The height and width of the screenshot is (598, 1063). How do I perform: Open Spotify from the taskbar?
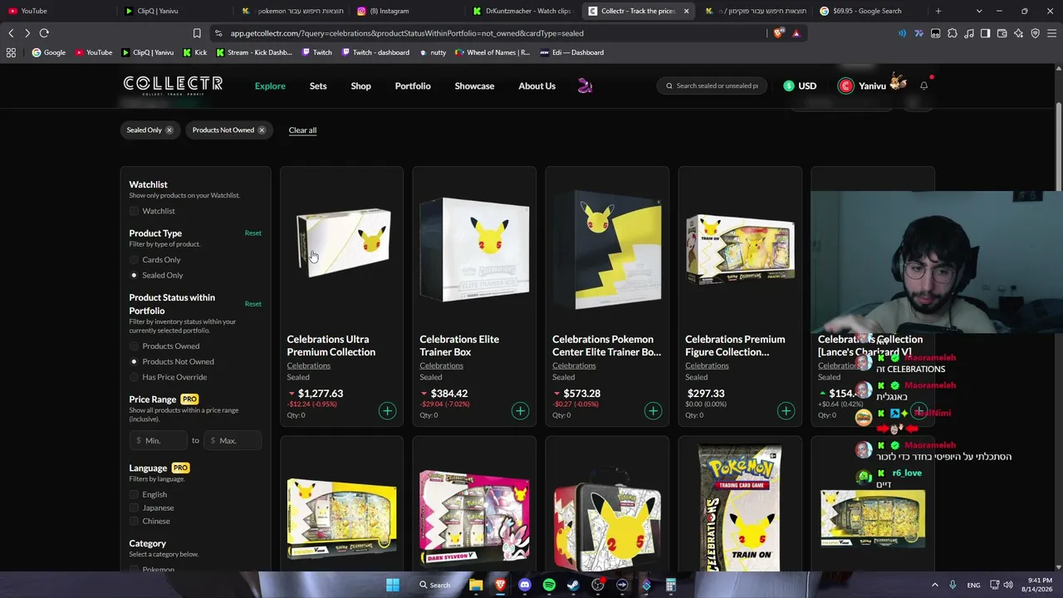point(549,585)
